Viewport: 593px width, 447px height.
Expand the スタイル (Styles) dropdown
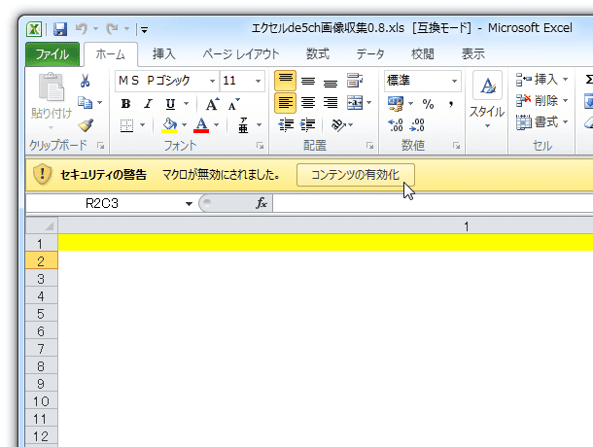(487, 126)
